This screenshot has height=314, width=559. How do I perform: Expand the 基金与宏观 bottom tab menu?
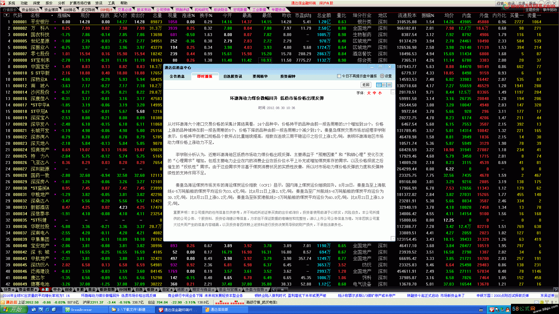pos(230,290)
